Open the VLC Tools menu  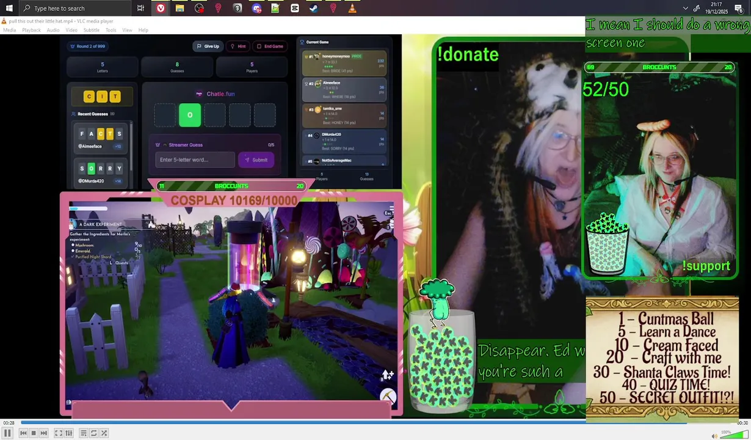coord(111,30)
